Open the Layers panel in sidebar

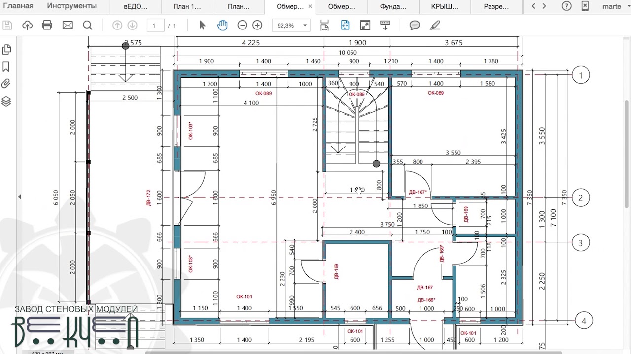[6, 102]
